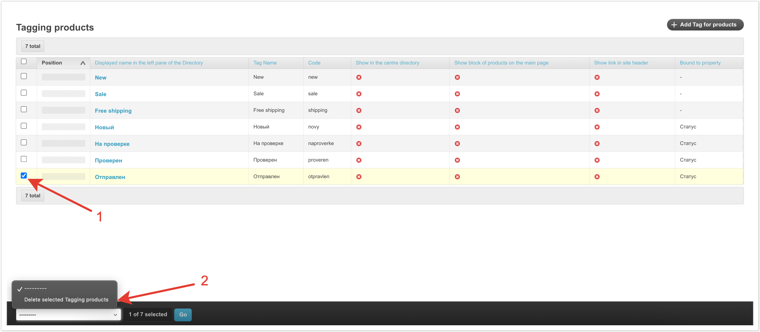Screen dimensions: 760x332
Task: Click red cross in Sale row site header column
Action: pos(597,94)
